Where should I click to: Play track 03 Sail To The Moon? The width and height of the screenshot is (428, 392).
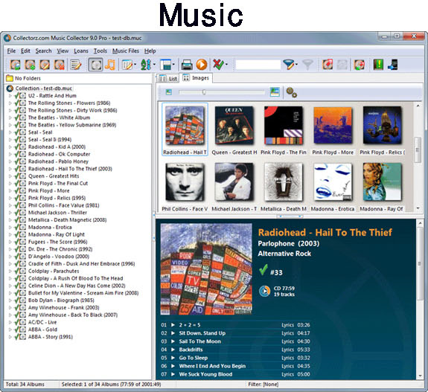point(173,341)
